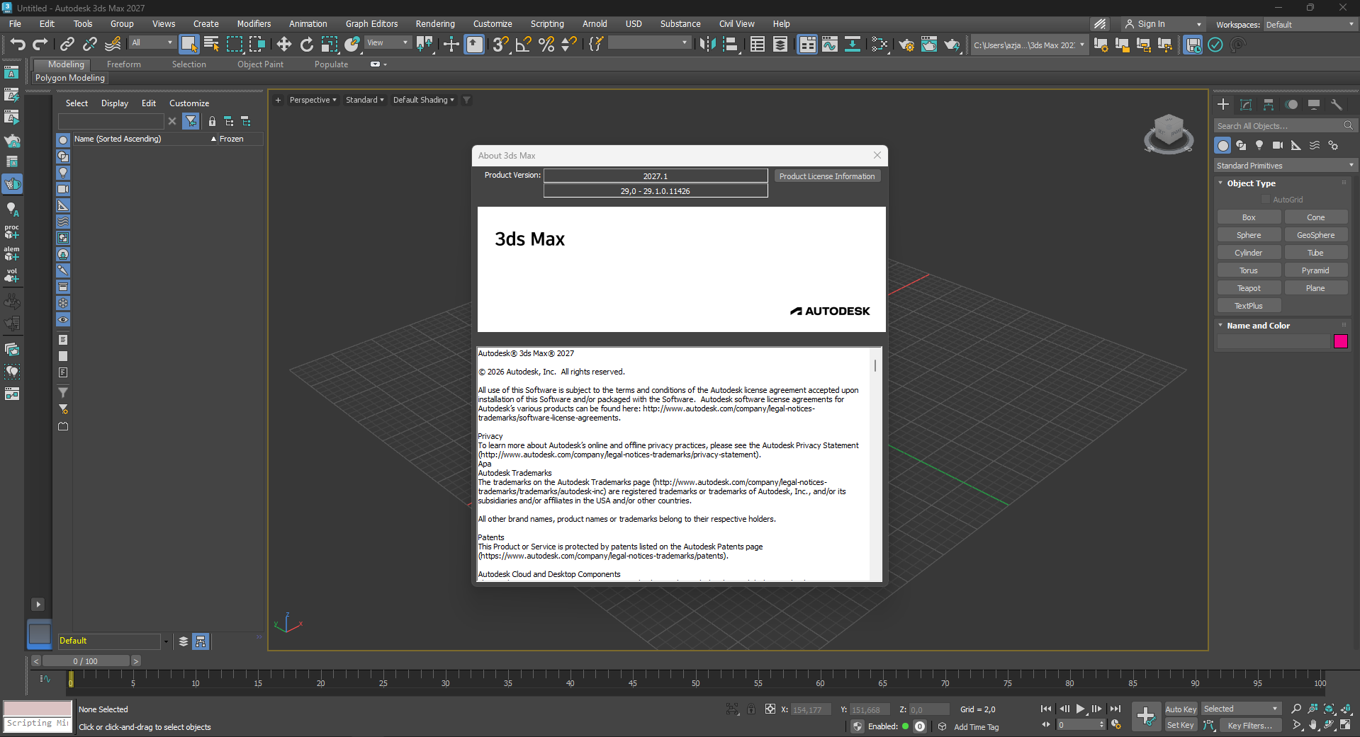Click the Pan View hand icon
This screenshot has height=737, width=1360.
point(1313,725)
